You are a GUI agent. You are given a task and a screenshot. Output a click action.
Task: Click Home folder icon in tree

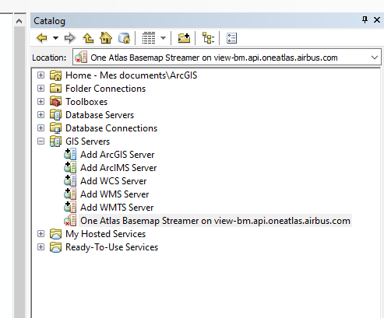55,75
